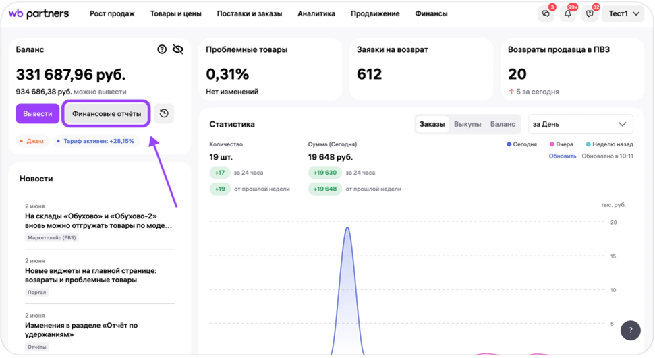
Task: Switch statistics to Выкупы
Action: pos(467,124)
